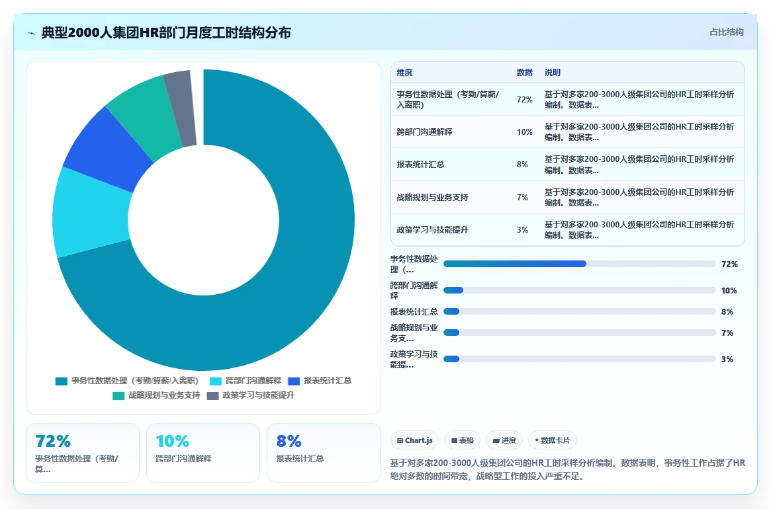Click the 说明 column header
The image size is (771, 509).
552,72
